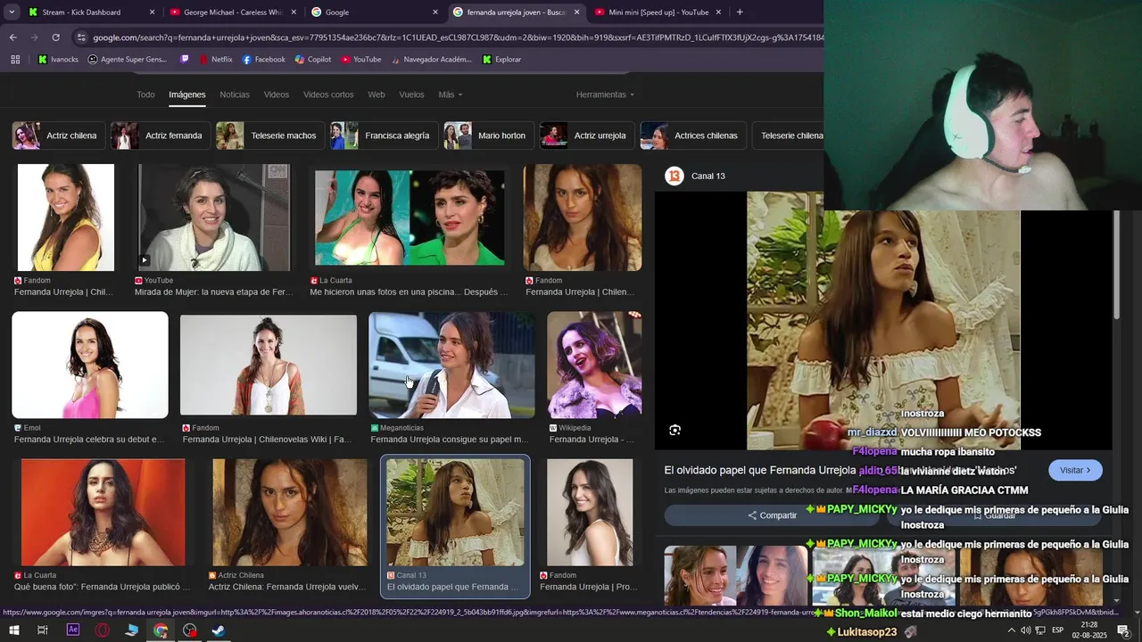Open the Chrome apps grid in bookmarks bar
This screenshot has height=642, width=1142.
15,60
